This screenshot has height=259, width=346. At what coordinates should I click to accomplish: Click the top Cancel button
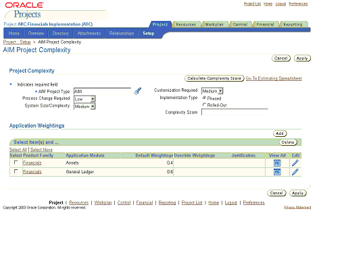click(281, 58)
